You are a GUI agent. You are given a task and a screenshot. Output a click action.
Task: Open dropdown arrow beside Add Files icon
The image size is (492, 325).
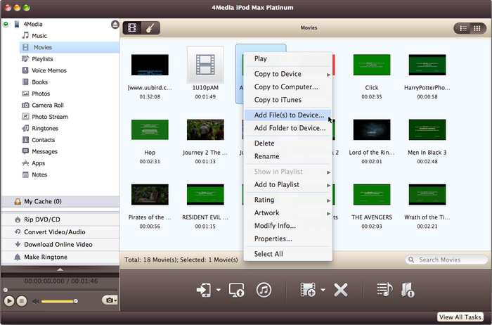pyautogui.click(x=323, y=290)
